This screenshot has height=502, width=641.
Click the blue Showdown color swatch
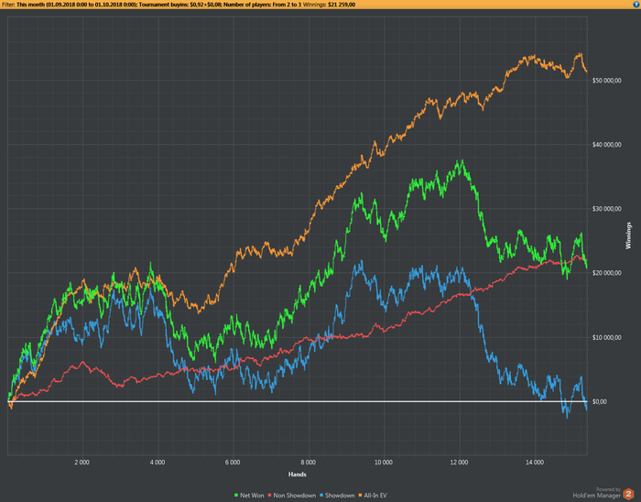coord(321,496)
